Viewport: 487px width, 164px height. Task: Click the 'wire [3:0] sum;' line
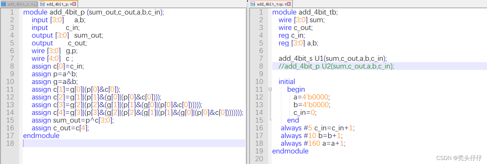point(302,20)
